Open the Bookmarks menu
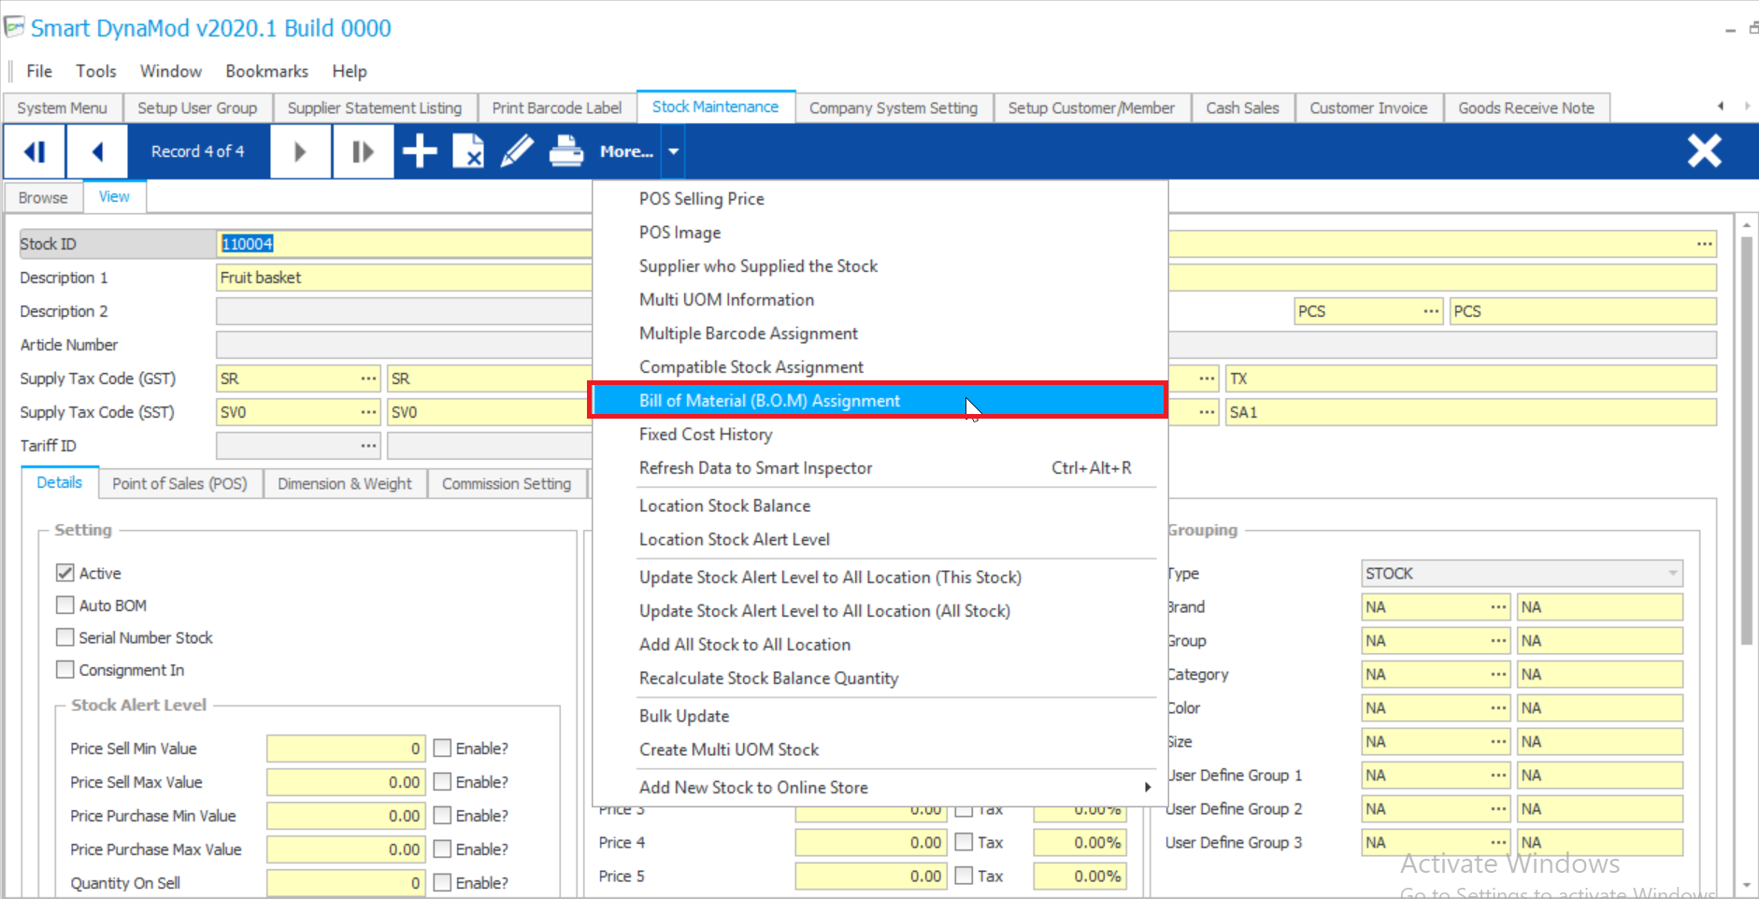This screenshot has width=1759, height=899. 266,71
